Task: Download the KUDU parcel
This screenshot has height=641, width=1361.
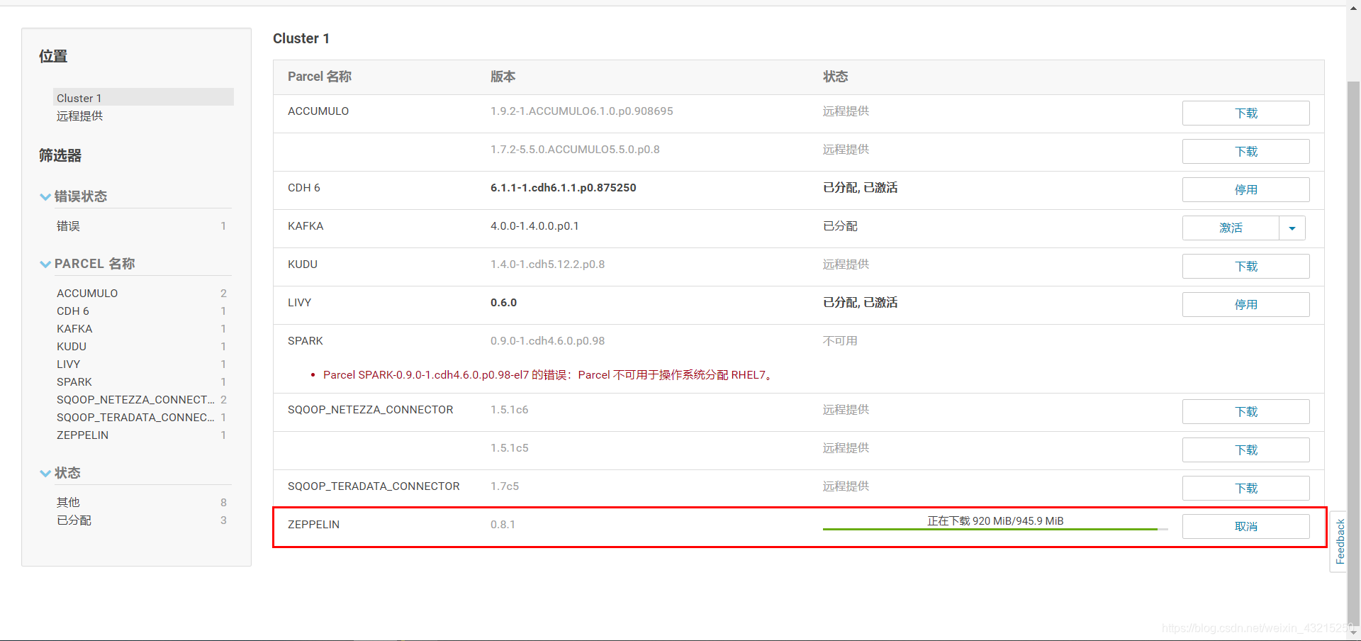Action: click(x=1245, y=267)
